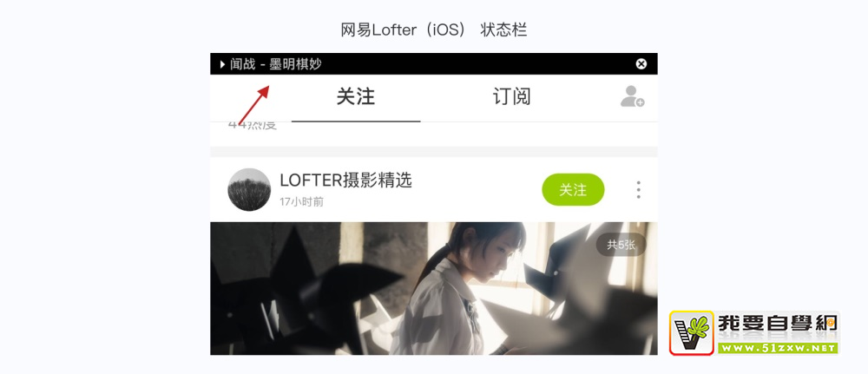Screen dimensions: 868x374
Task: Open the add friend person icon
Action: pyautogui.click(x=632, y=96)
